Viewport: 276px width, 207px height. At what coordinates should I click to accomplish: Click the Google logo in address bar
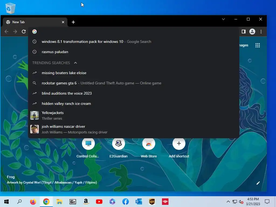(34, 32)
